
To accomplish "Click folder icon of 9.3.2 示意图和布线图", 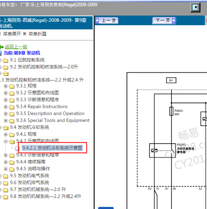I will (x=12, y=93).
